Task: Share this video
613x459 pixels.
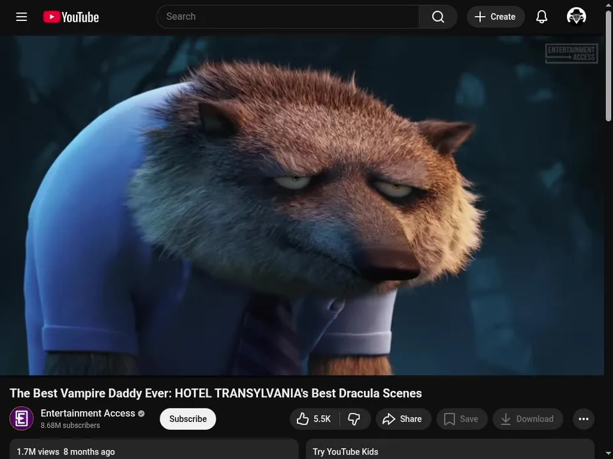Action: coord(403,419)
